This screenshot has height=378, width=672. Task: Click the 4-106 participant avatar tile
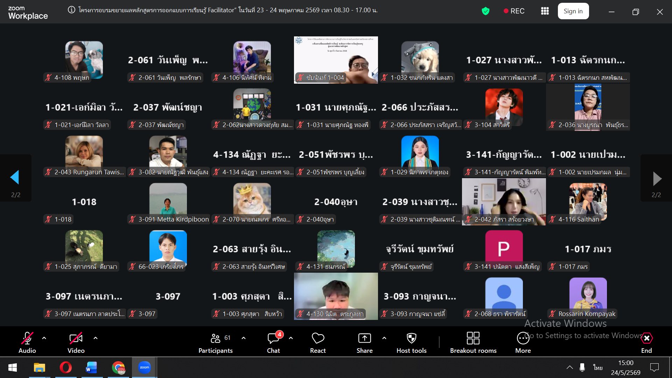click(252, 60)
